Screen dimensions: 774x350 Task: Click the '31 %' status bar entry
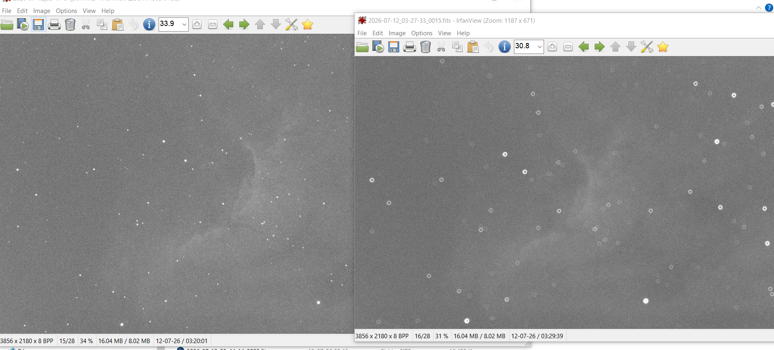click(442, 336)
